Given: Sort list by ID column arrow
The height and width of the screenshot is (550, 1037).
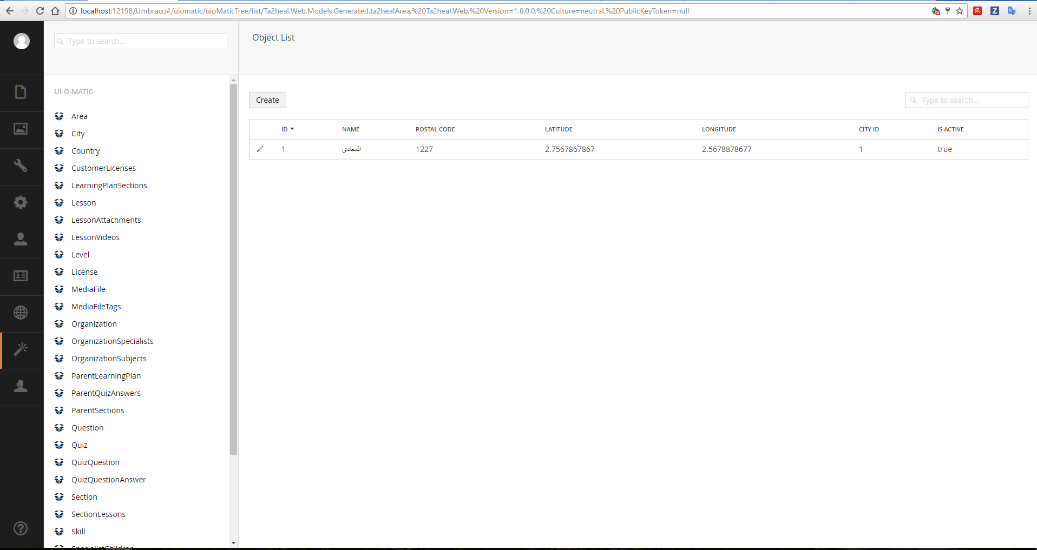Looking at the screenshot, I should pos(292,129).
